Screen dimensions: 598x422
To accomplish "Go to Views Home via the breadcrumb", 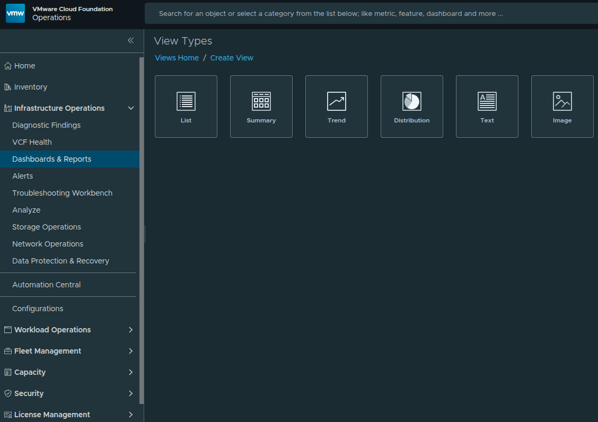I will pos(177,57).
